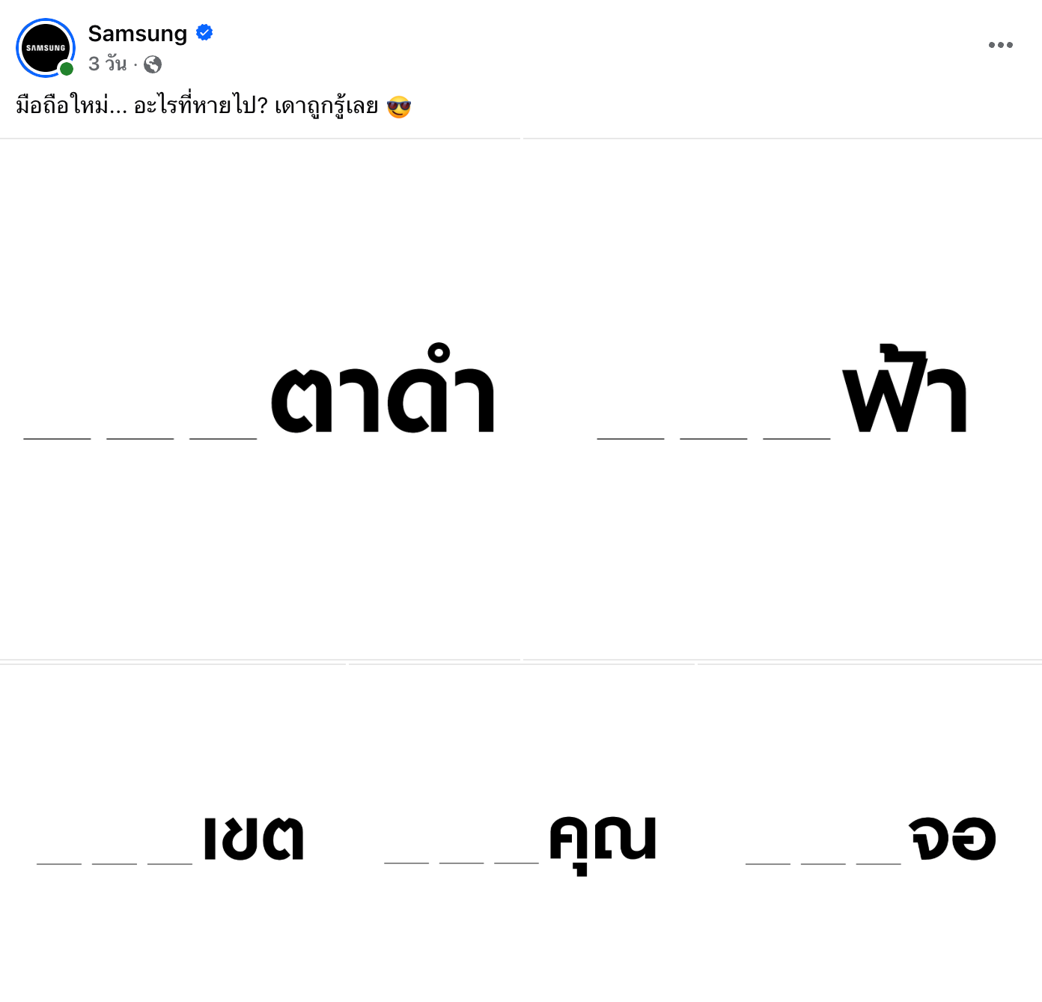Screen dimensions: 1042x1002
Task: Click the caption text "มือถือใหม่..."
Action: (72, 106)
